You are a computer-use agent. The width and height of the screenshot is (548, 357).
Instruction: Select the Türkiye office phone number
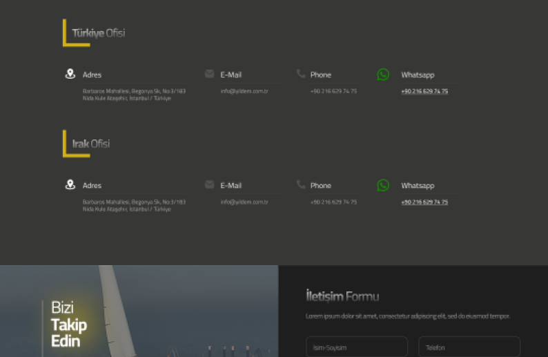(333, 91)
